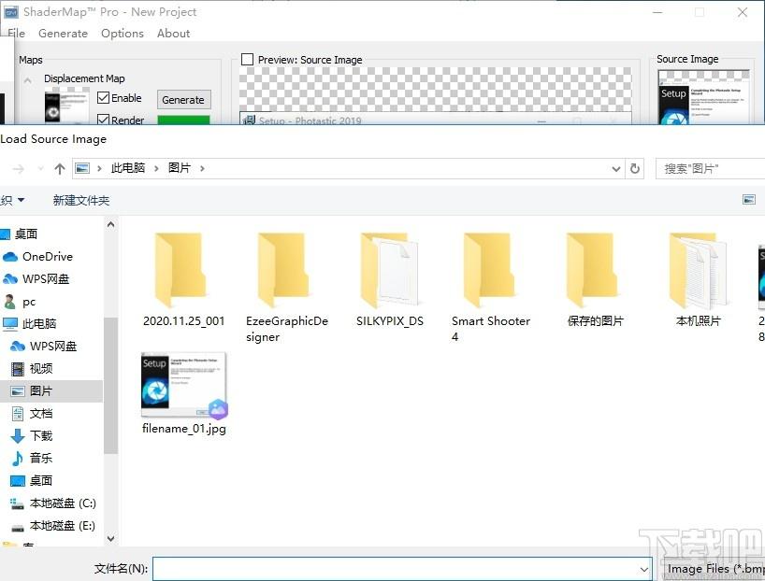Click the Displacement Map thumbnail
The image size is (765, 581).
pos(66,106)
